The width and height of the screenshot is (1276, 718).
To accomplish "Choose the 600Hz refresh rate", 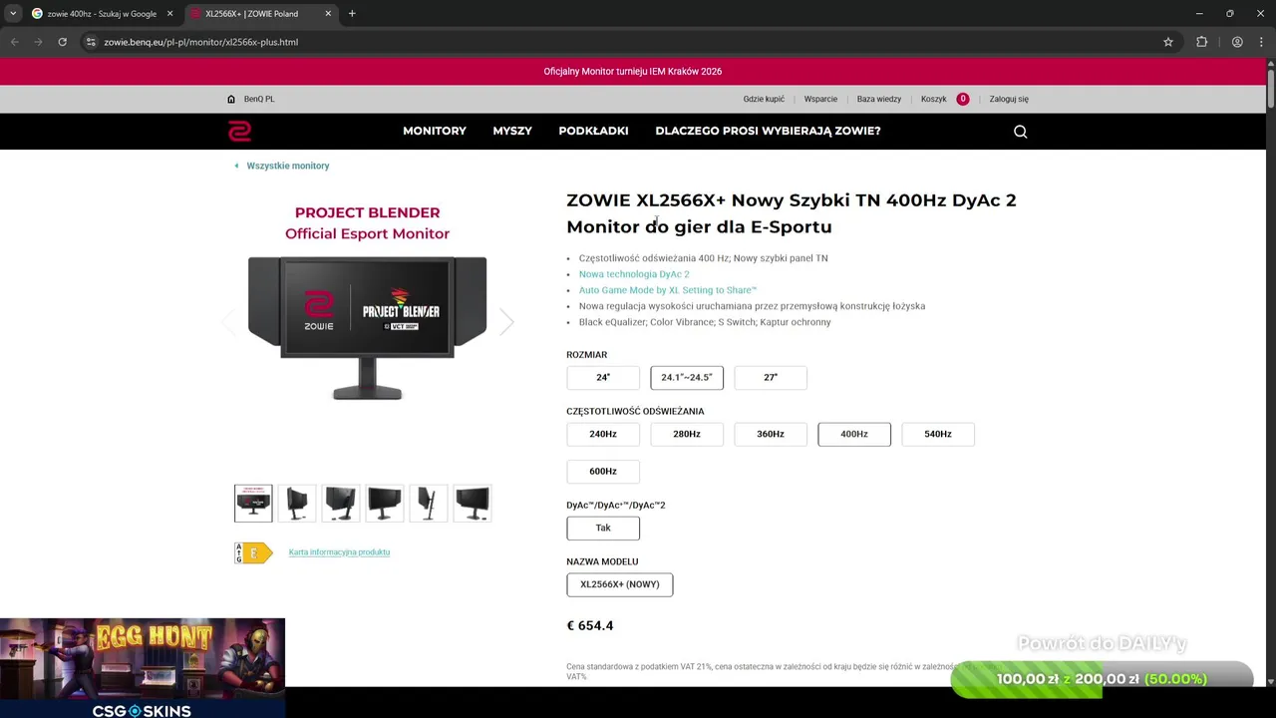I will coord(603,471).
